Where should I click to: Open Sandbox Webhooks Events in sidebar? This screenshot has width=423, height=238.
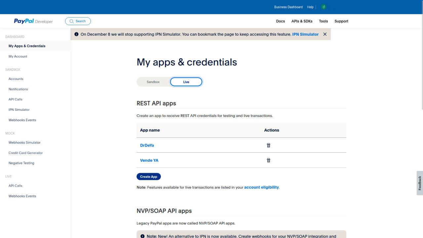pos(22,120)
